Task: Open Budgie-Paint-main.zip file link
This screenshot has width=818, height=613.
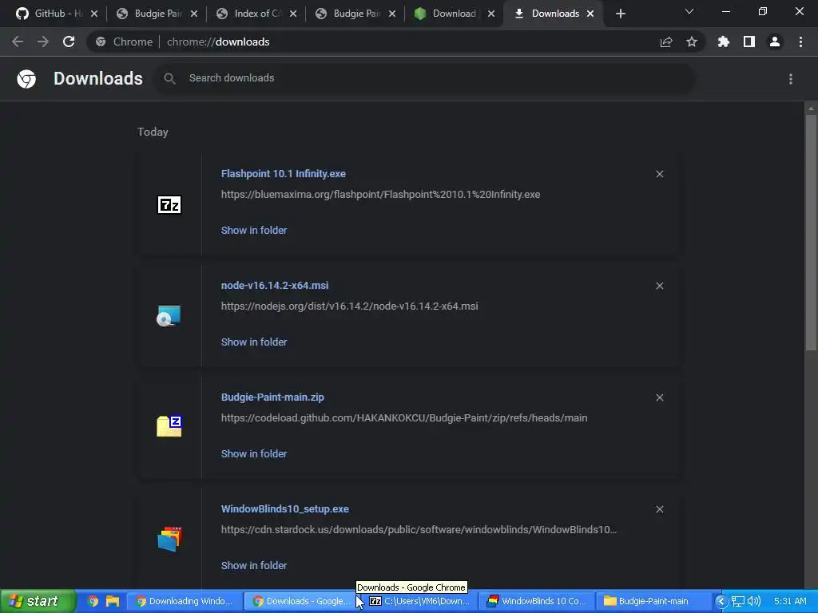Action: 272,397
